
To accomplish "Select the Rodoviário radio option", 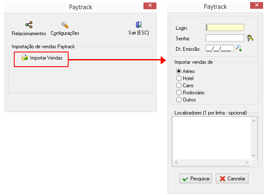I will click(x=179, y=92).
